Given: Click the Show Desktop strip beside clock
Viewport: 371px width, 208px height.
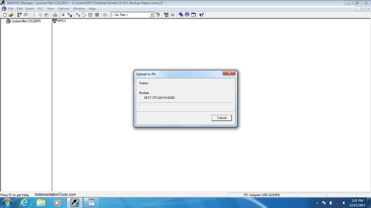Looking at the screenshot, I should pos(369,203).
